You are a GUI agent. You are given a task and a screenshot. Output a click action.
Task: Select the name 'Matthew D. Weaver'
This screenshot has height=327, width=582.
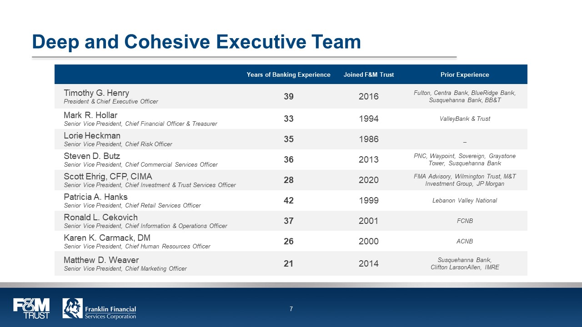click(x=101, y=260)
